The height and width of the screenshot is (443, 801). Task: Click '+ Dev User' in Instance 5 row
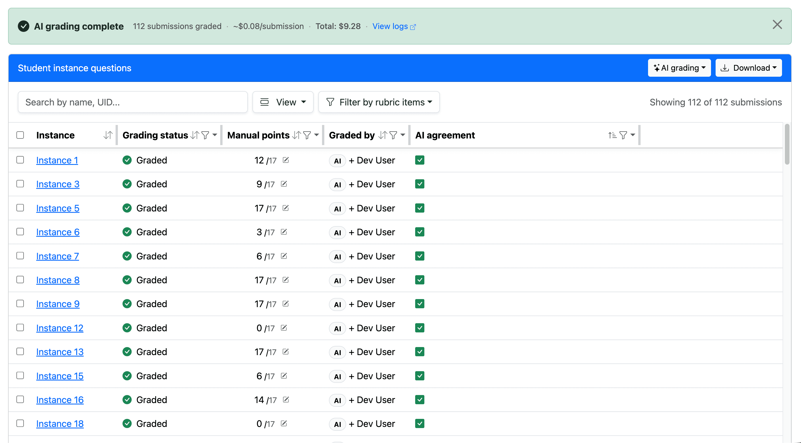pyautogui.click(x=371, y=208)
